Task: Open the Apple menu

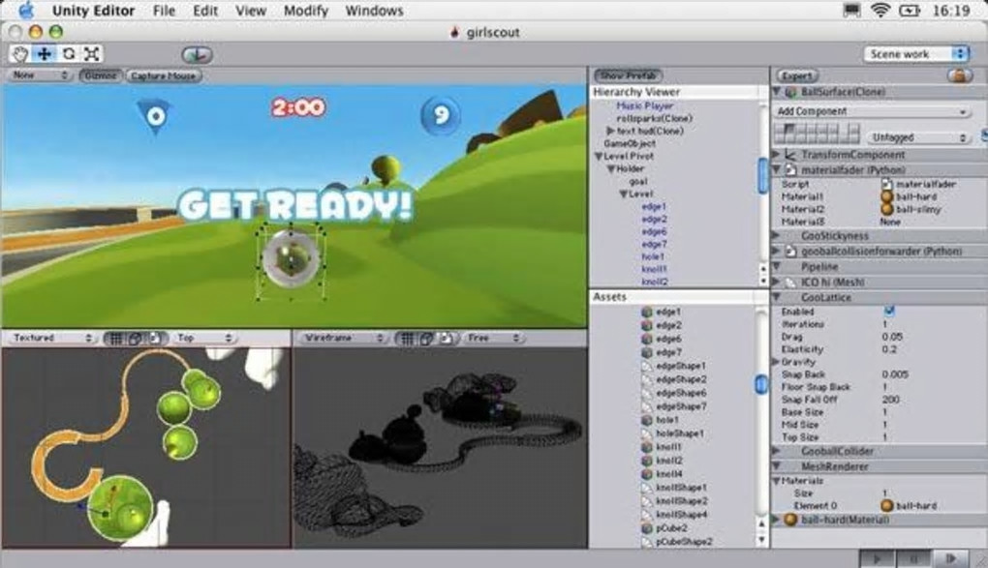Action: [26, 10]
